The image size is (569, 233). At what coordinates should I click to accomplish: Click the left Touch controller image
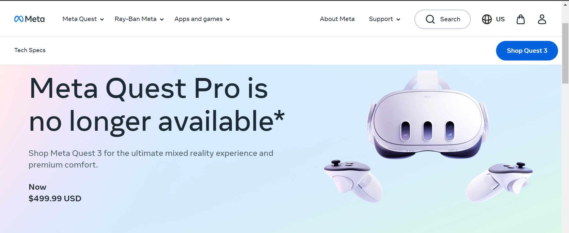[353, 181]
